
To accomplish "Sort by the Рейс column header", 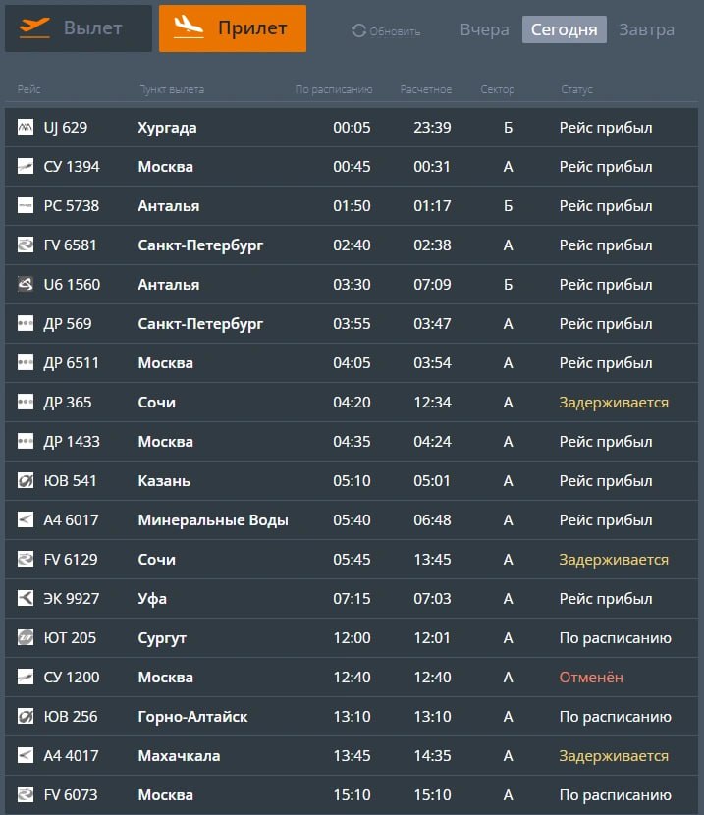I will [x=28, y=90].
